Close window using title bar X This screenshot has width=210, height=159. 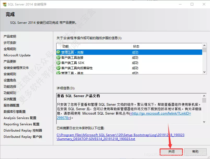click(204, 4)
